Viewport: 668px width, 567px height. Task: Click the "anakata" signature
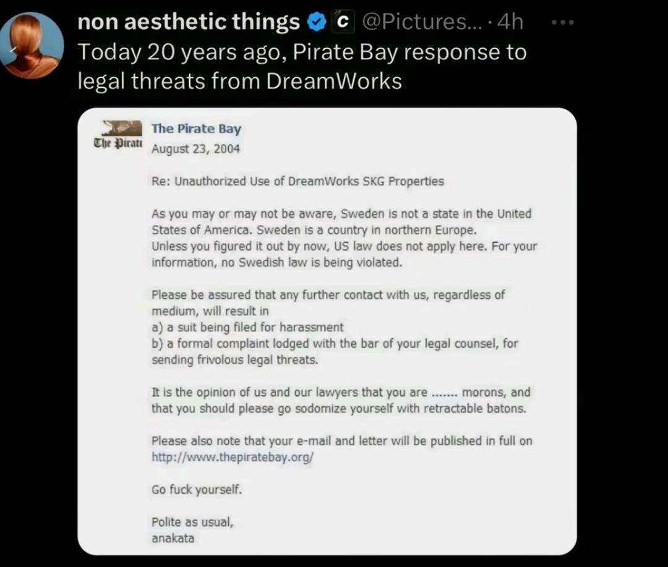[173, 538]
